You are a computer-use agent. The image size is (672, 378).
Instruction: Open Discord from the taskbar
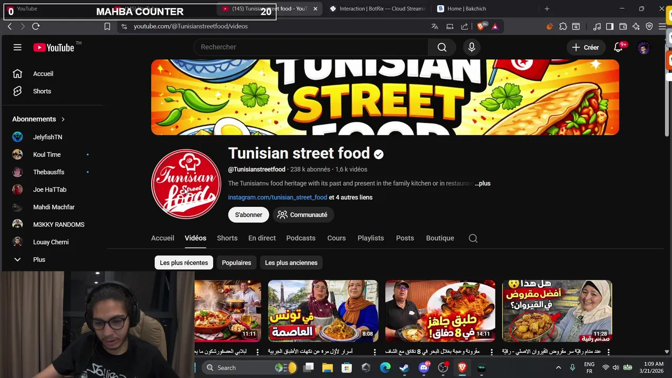click(x=424, y=367)
